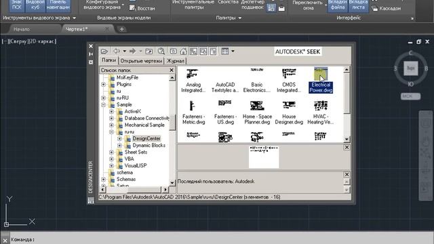Select Electrical Power.dwg item
434x244 pixels.
(321, 80)
